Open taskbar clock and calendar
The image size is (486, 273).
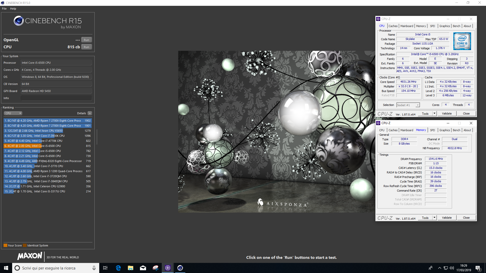pos(464,268)
